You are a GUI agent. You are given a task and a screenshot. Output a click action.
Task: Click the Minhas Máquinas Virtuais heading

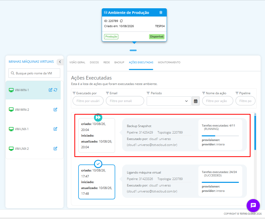coord(31,62)
